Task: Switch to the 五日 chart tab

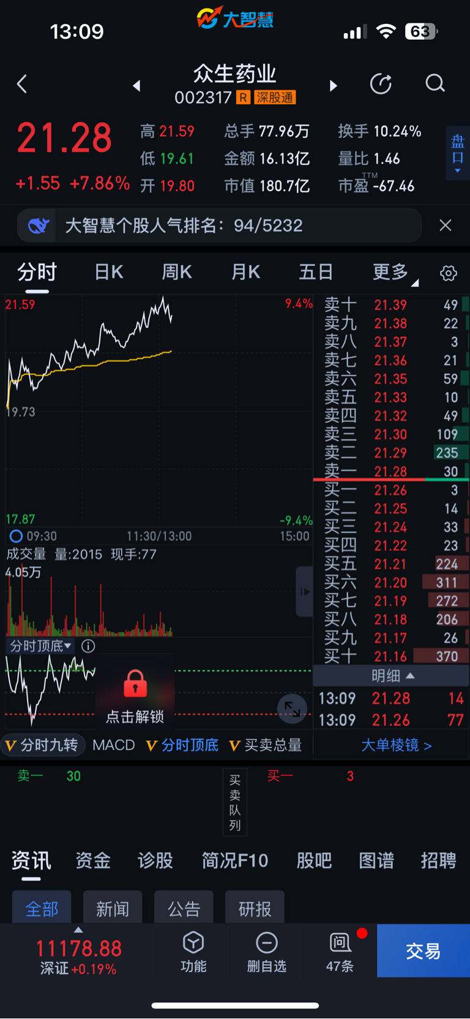Action: [316, 272]
